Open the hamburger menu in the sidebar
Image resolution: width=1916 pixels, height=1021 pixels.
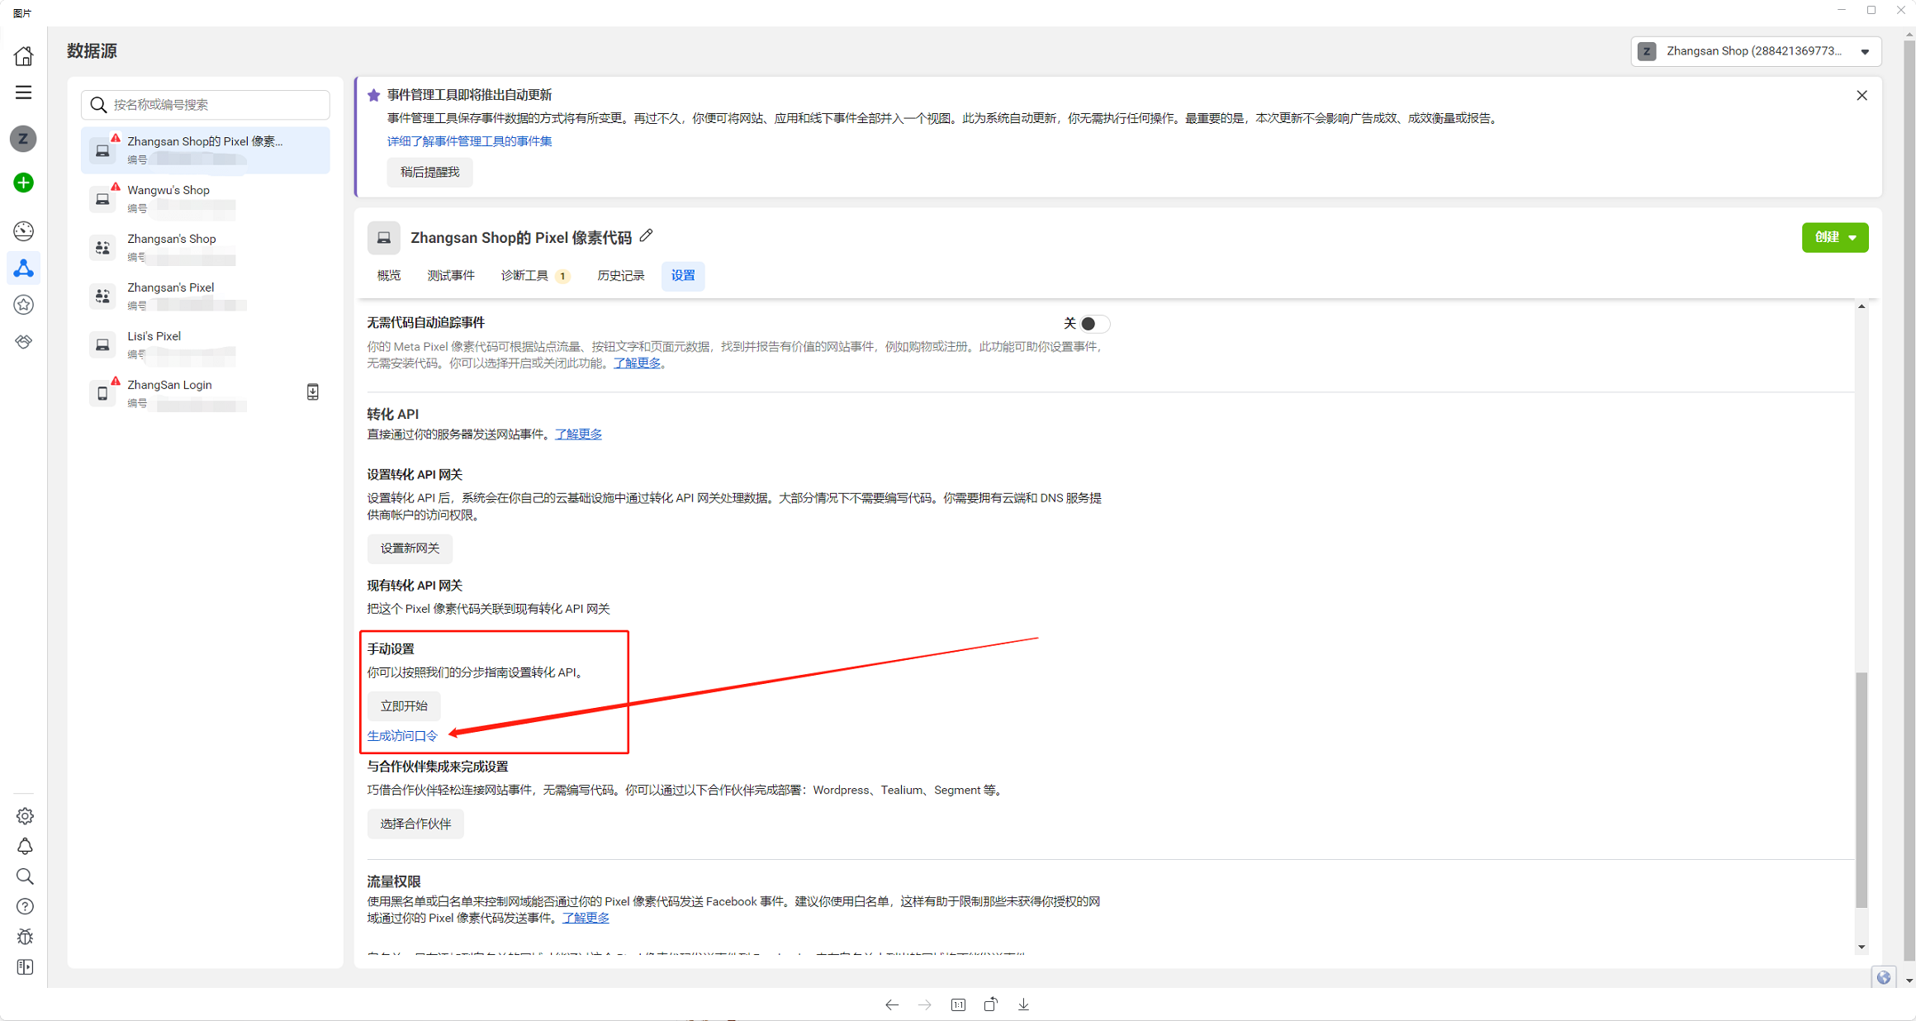[24, 93]
